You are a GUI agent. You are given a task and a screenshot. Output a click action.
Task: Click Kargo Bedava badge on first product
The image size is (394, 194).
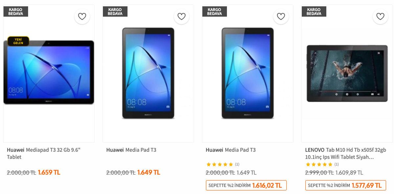(16, 11)
